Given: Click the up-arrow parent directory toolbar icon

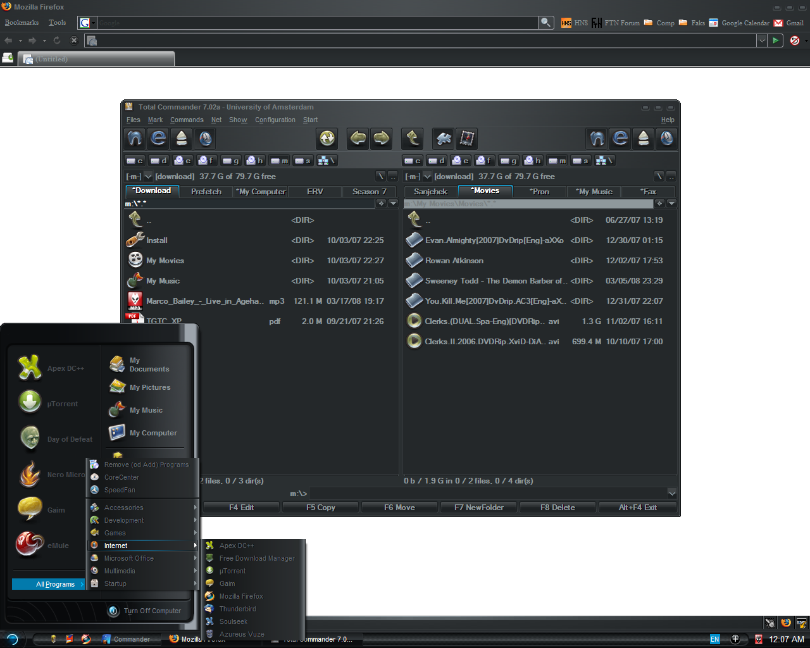Looking at the screenshot, I should [x=413, y=138].
